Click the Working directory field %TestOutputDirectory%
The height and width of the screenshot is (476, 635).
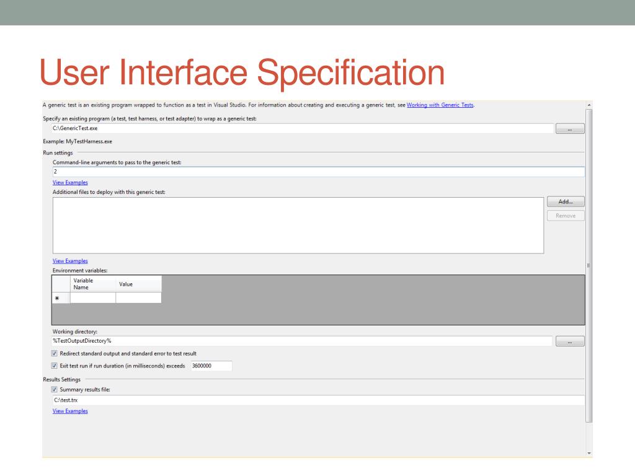[302, 341]
